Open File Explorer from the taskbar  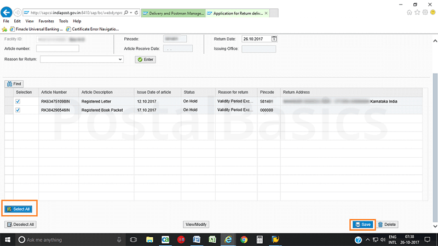click(x=149, y=240)
